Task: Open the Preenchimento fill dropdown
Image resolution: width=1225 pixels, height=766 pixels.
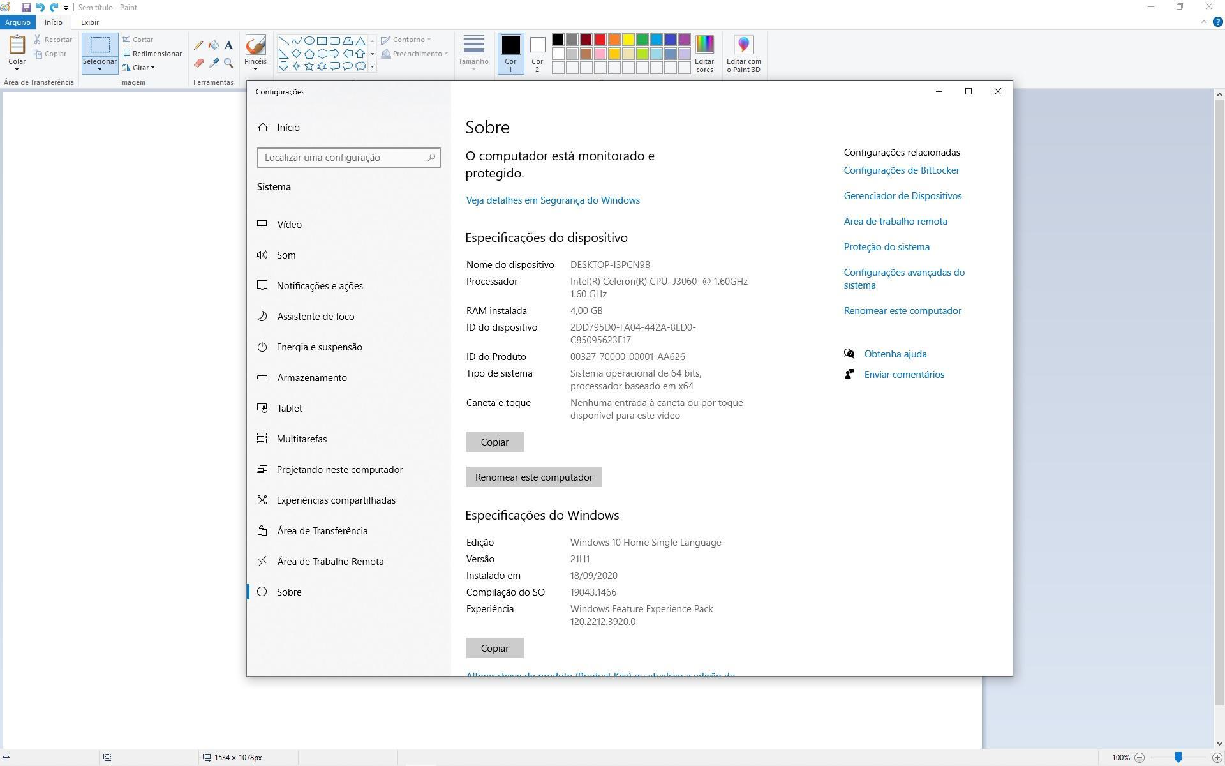Action: (414, 54)
